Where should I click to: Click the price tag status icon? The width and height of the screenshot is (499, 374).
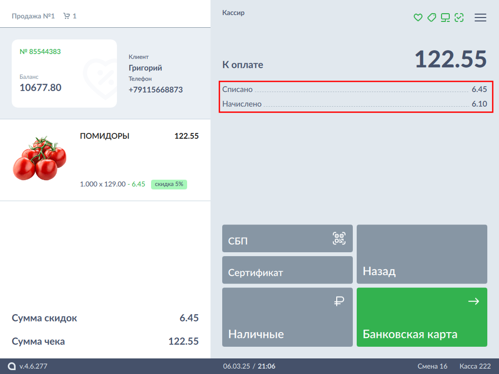pyautogui.click(x=431, y=18)
